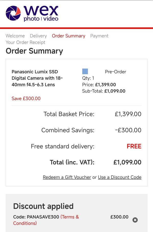This screenshot has width=153, height=232.
Task: Click the Pre-Order status label
Action: coord(116,72)
